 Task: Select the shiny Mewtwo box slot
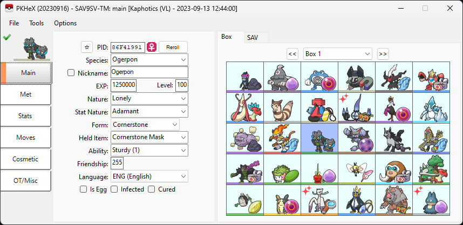319,200
